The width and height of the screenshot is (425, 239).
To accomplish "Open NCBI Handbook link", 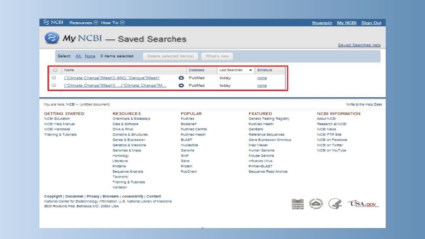I will (57, 129).
